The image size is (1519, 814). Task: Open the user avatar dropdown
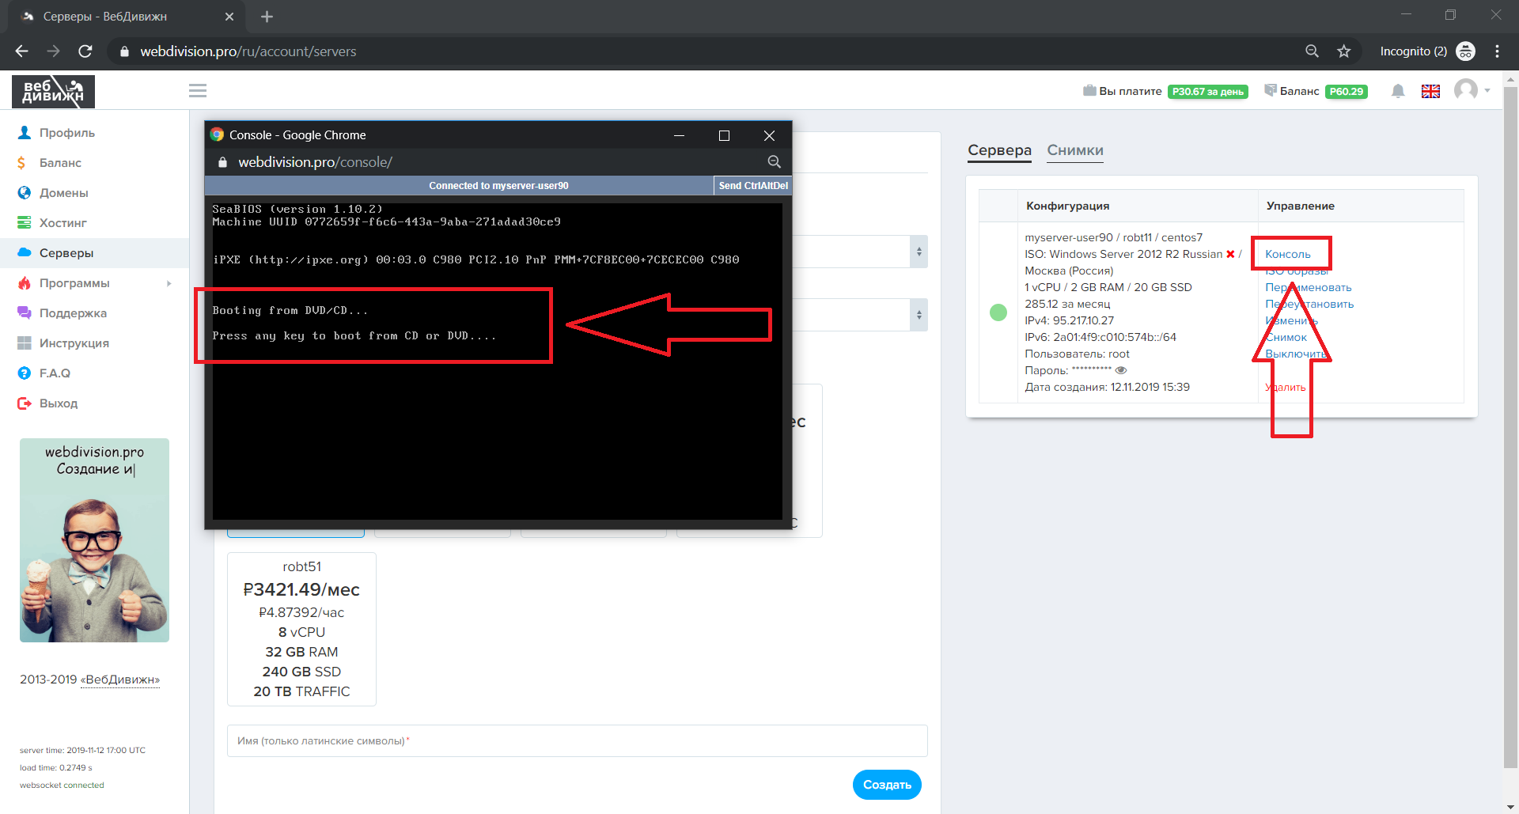pyautogui.click(x=1472, y=90)
